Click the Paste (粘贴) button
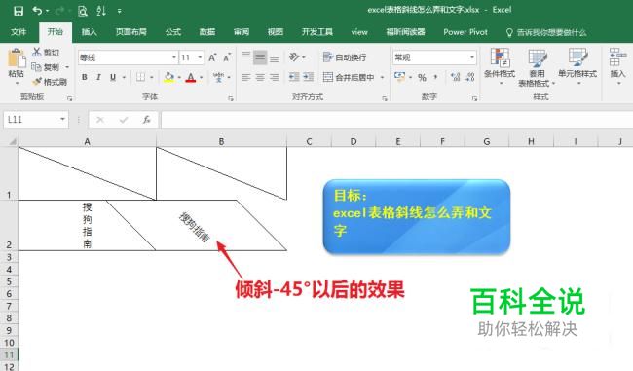This screenshot has height=371, width=633. point(17,64)
